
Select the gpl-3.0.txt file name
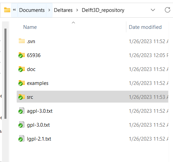click(x=38, y=125)
